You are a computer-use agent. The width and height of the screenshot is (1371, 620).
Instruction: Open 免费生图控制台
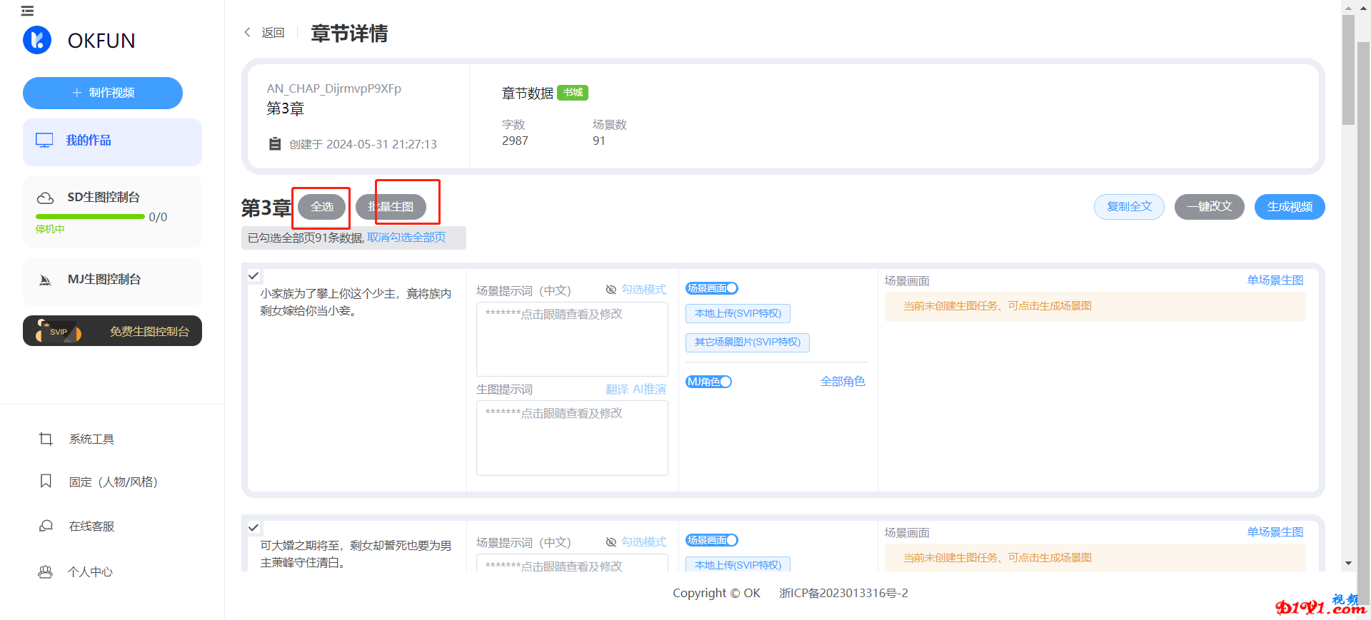[112, 331]
